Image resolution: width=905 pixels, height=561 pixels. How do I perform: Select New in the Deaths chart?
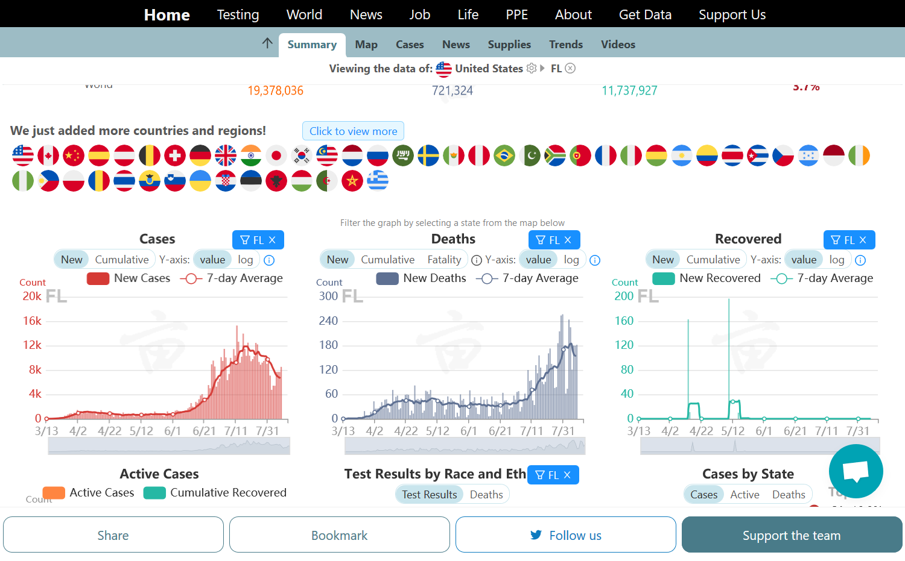[337, 260]
